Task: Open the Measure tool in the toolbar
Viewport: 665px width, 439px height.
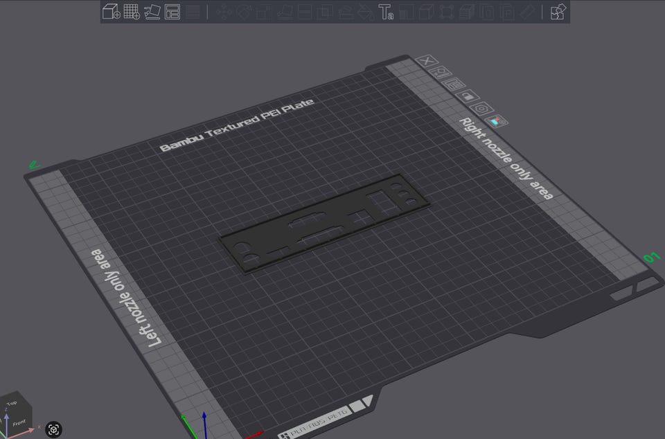Action: (x=528, y=12)
